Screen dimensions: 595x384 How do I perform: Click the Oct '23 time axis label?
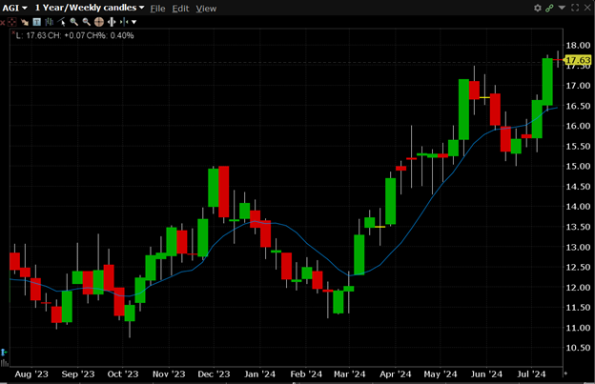(x=123, y=374)
